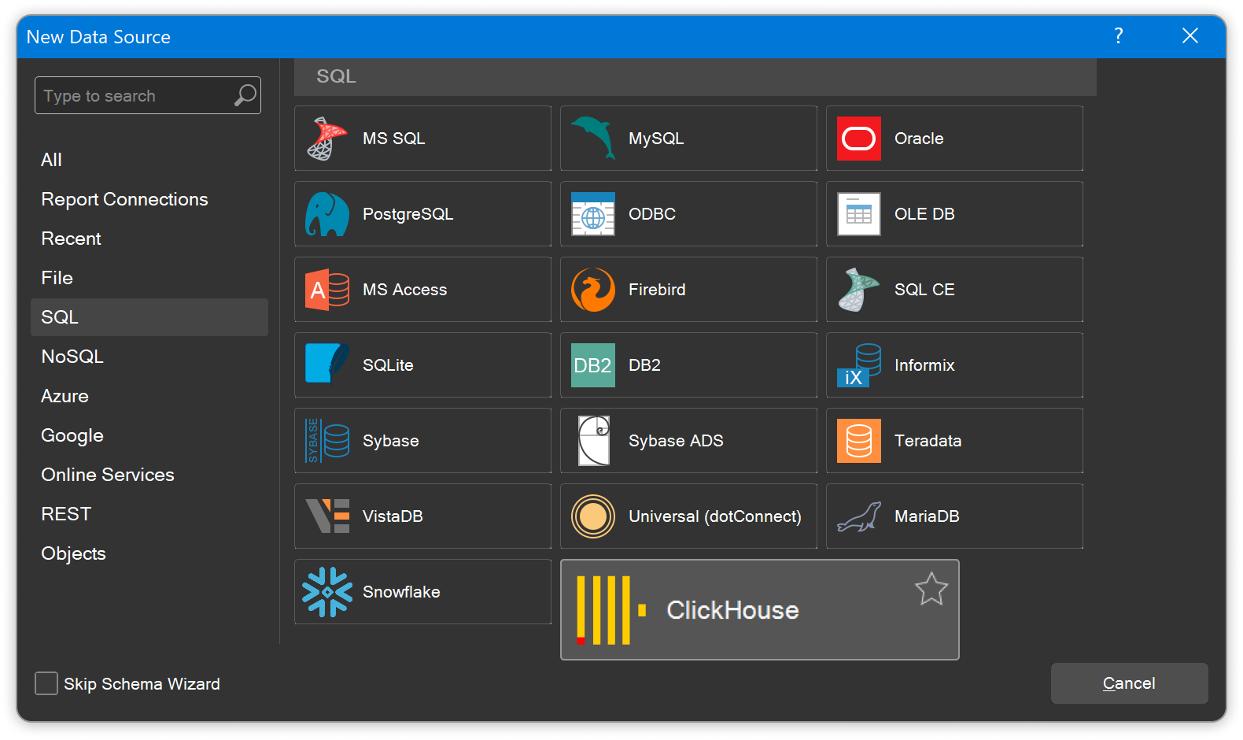Switch to the Azure category
1243x740 pixels.
(65, 396)
